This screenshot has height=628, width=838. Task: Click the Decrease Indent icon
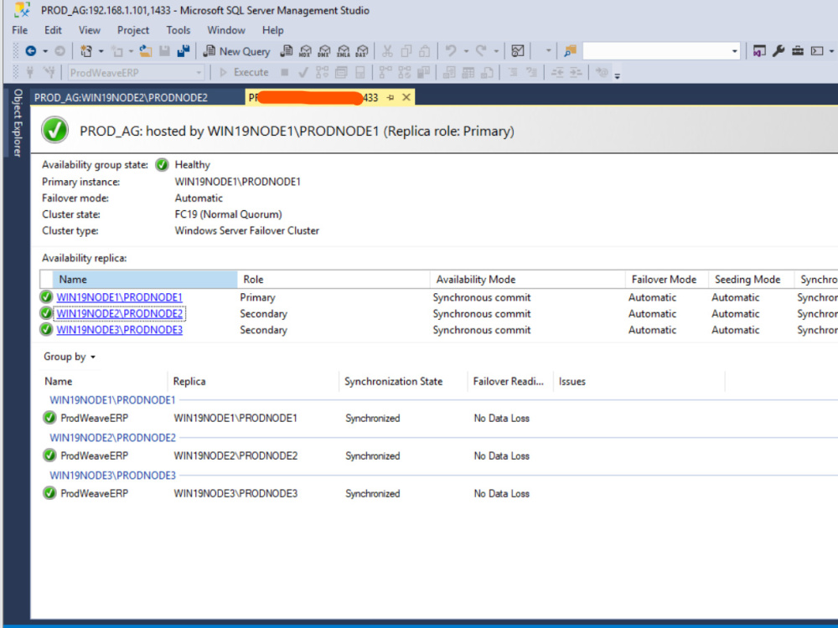[x=557, y=72]
